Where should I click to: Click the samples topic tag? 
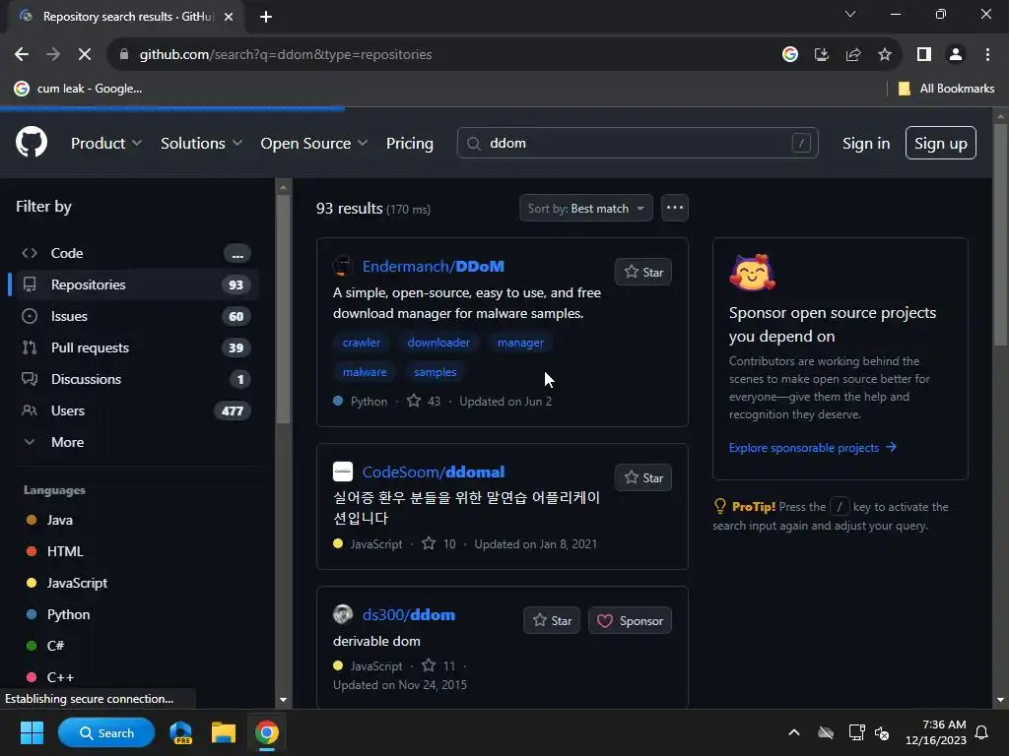435,372
